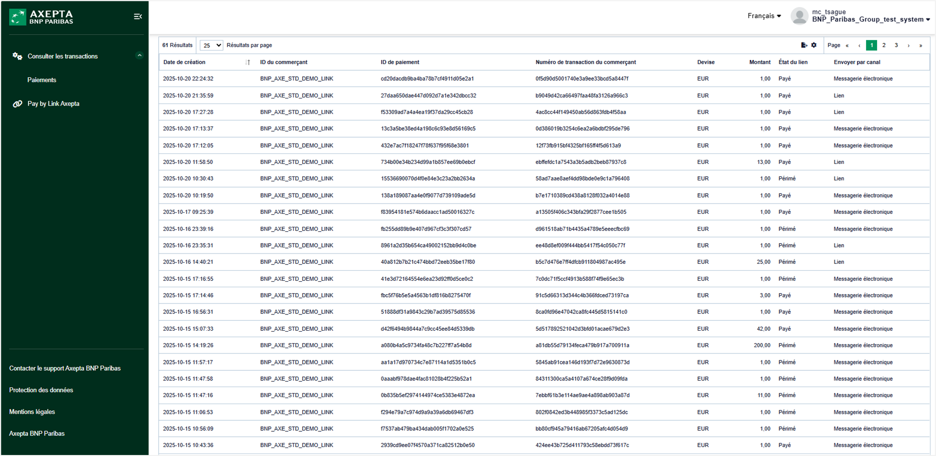This screenshot has height=456, width=936.
Task: Click the export results icon
Action: (x=804, y=45)
